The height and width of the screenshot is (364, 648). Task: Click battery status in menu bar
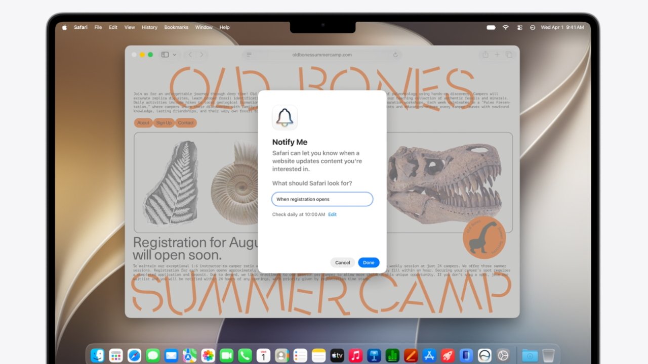point(491,27)
